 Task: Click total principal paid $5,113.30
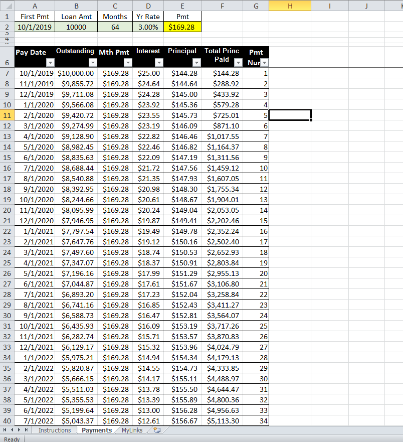[222, 421]
